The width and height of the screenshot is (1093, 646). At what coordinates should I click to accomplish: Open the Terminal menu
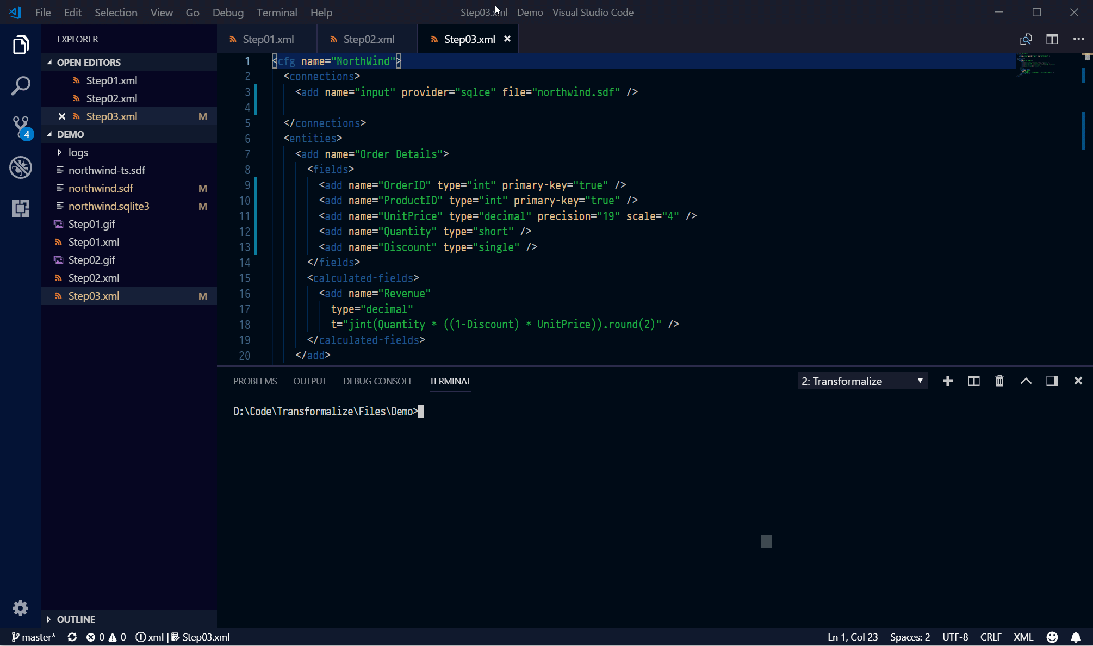click(x=277, y=12)
